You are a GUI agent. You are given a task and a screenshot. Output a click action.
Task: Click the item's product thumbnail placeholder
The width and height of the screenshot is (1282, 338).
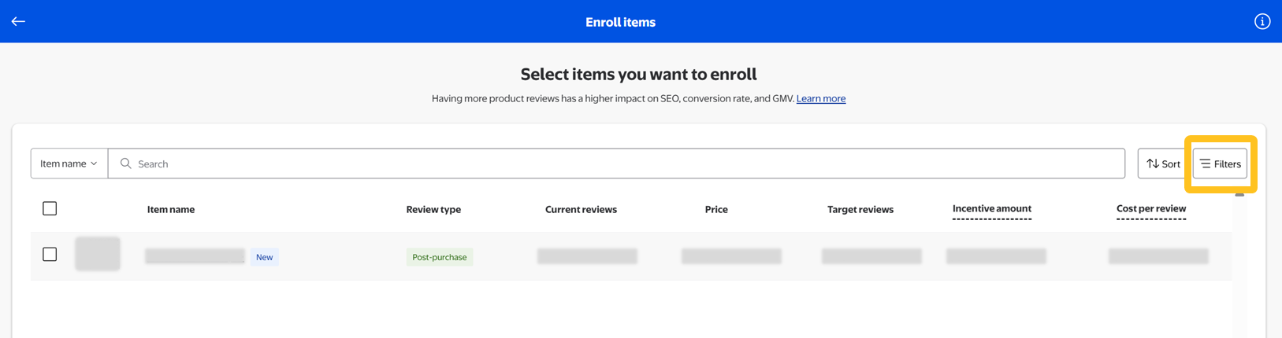click(98, 254)
